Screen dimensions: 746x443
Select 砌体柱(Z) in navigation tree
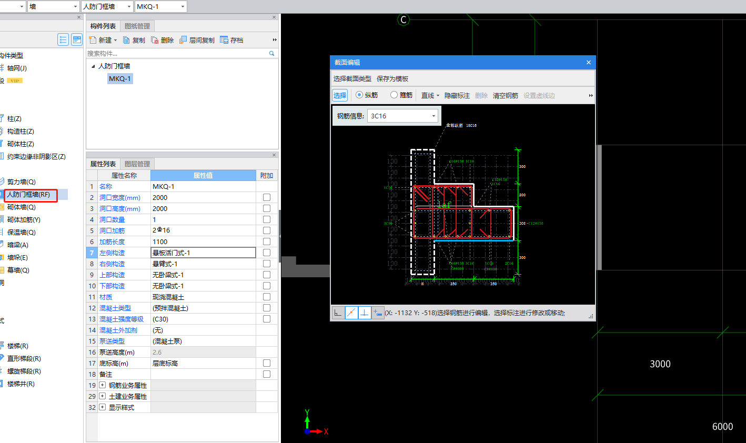[21, 144]
